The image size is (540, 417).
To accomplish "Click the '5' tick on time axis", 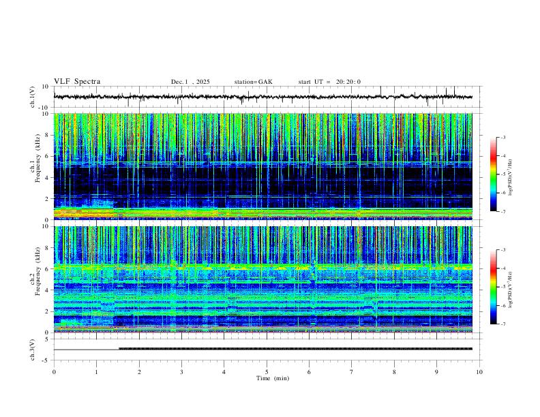I will click(x=267, y=372).
